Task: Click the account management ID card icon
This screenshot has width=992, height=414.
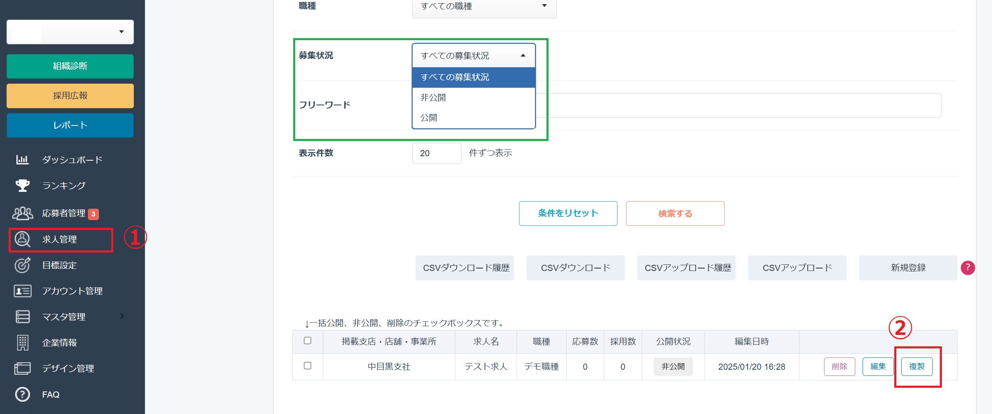Action: click(22, 291)
